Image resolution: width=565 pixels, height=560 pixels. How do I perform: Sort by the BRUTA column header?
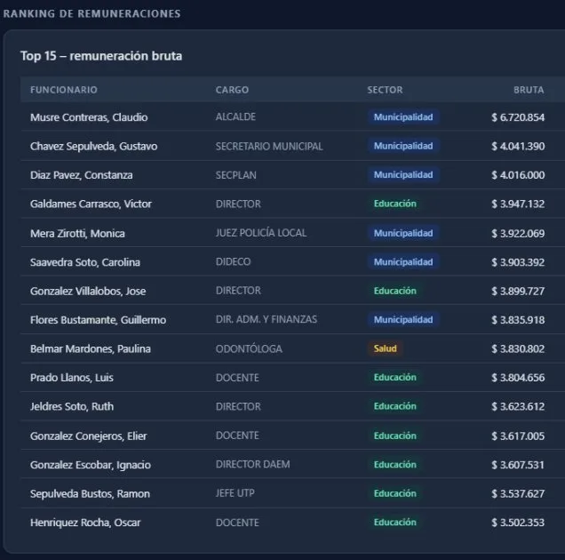(x=529, y=90)
